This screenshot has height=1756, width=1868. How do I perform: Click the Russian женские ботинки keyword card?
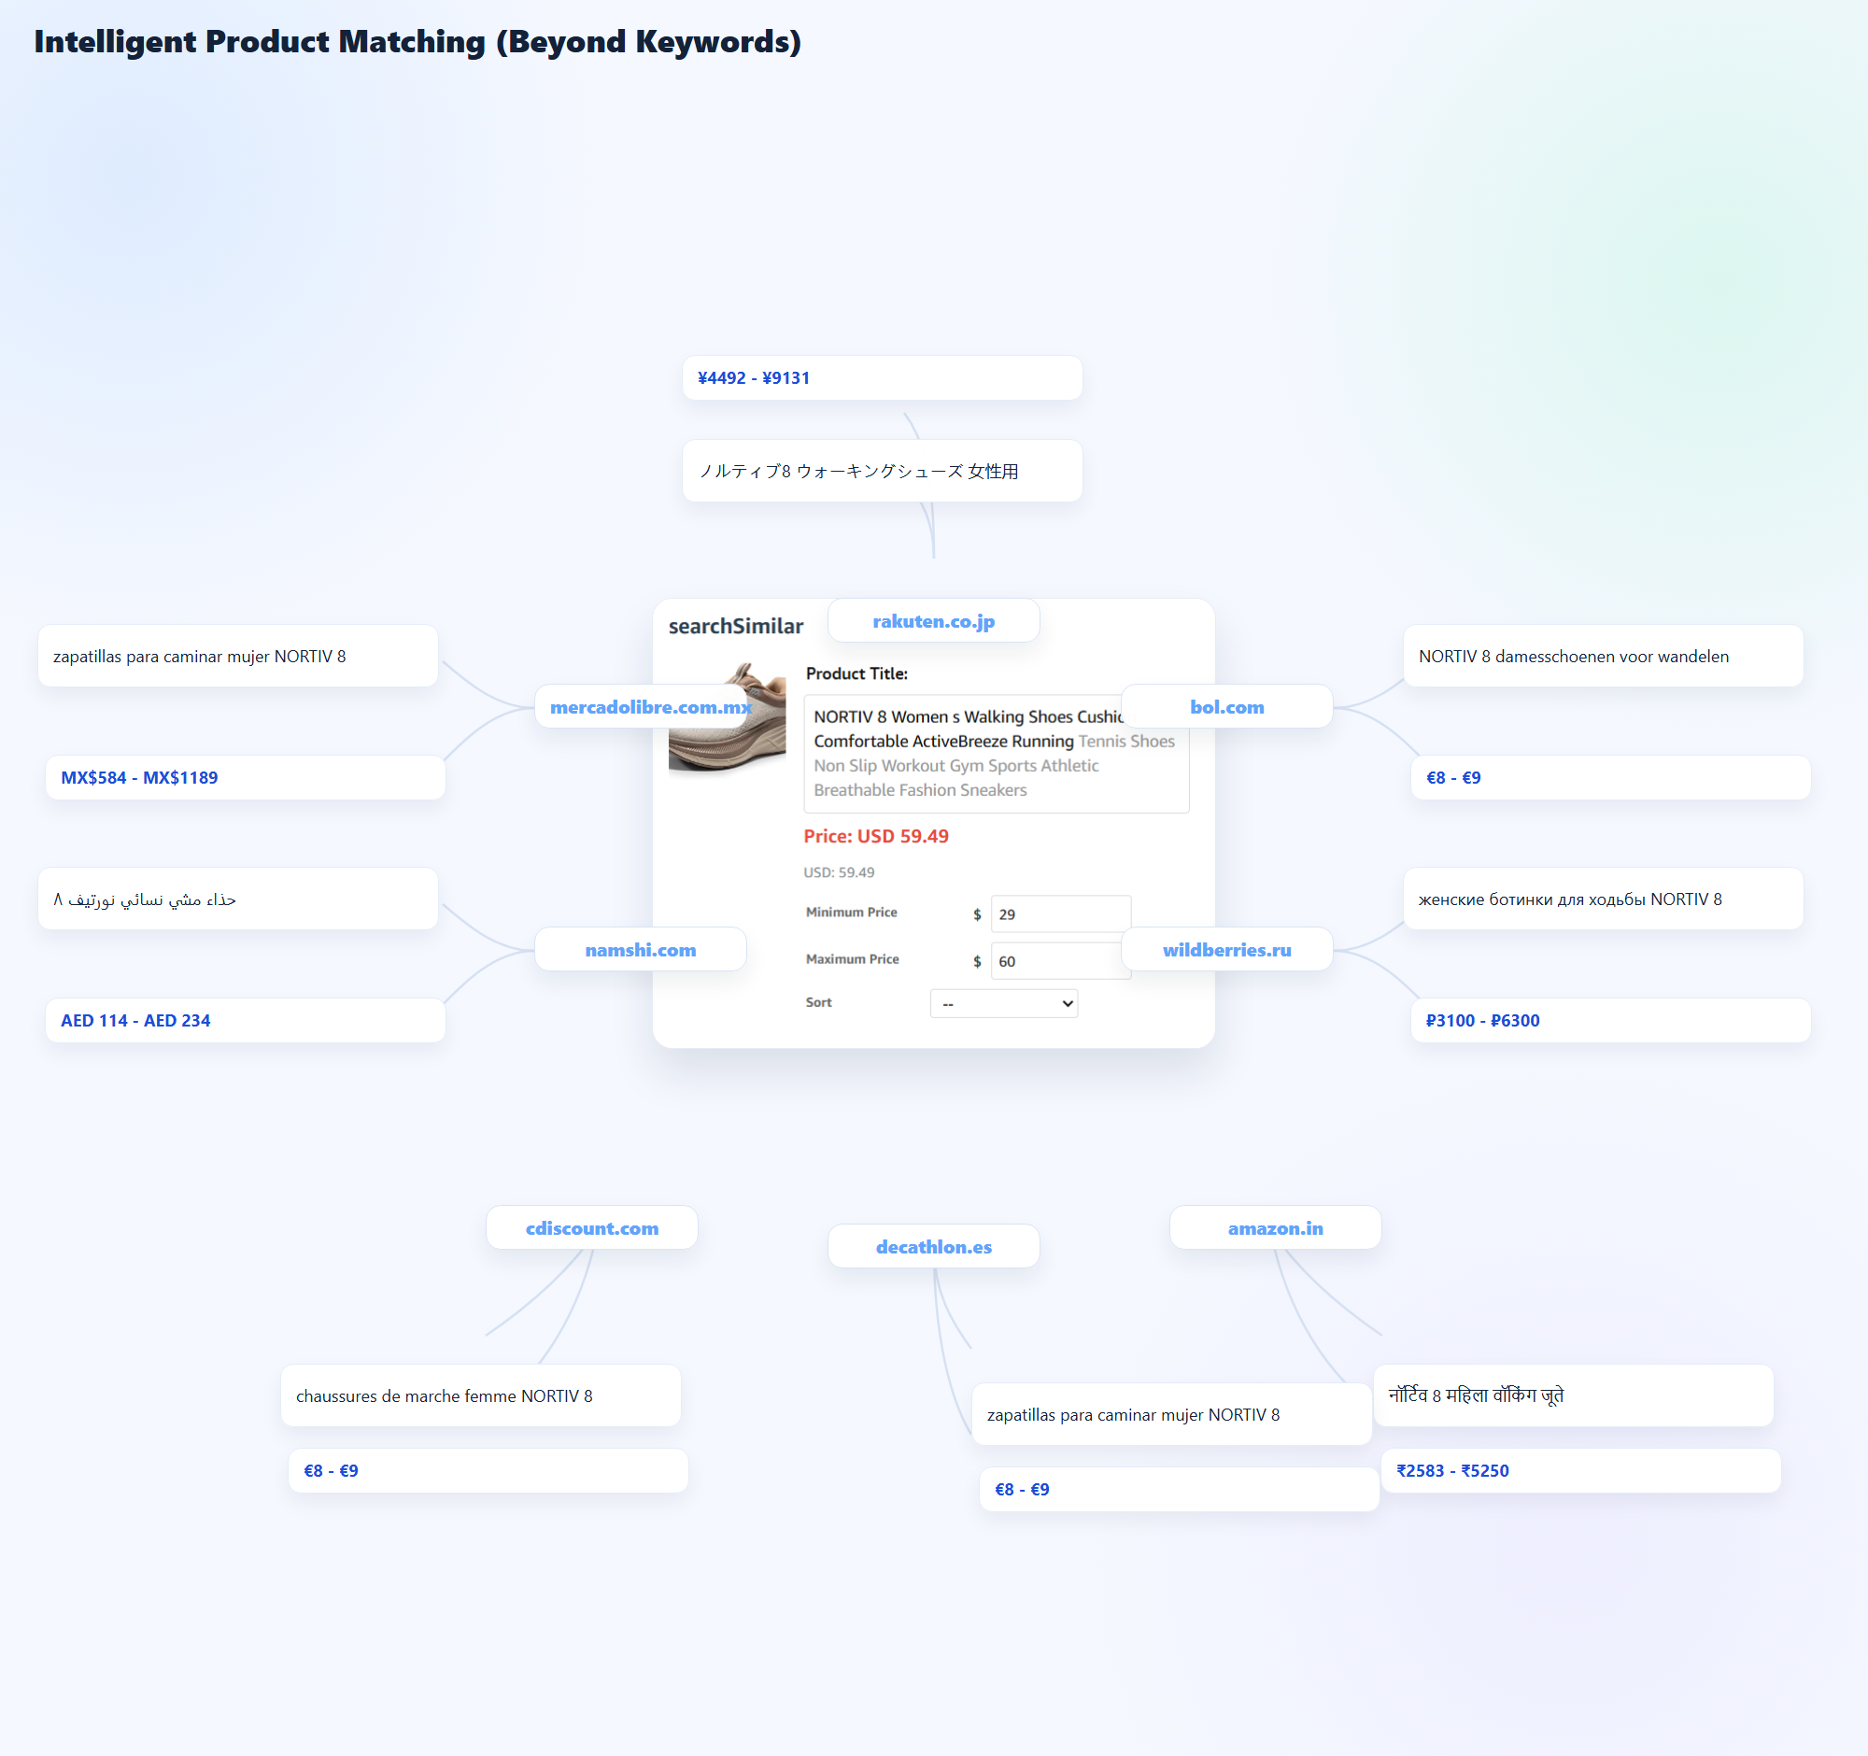(x=1602, y=899)
